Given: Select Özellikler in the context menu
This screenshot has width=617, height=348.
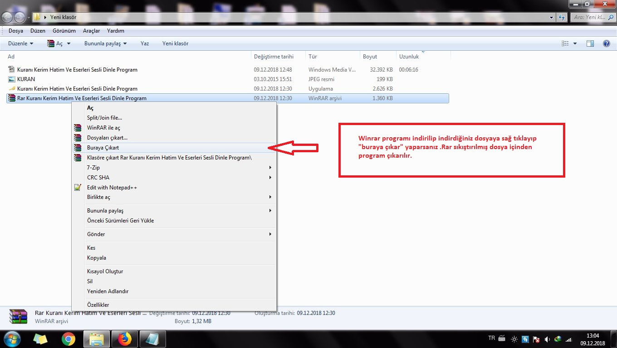Looking at the screenshot, I should tap(98, 305).
